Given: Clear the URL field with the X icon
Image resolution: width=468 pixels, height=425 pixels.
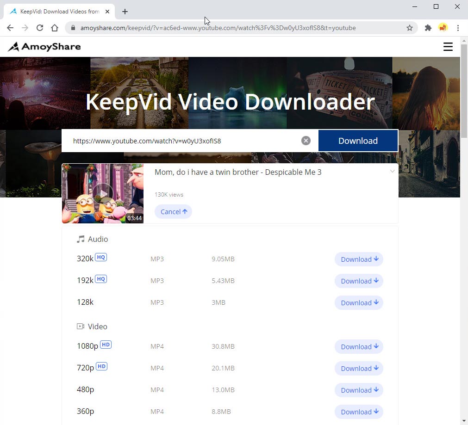Looking at the screenshot, I should click(x=306, y=141).
